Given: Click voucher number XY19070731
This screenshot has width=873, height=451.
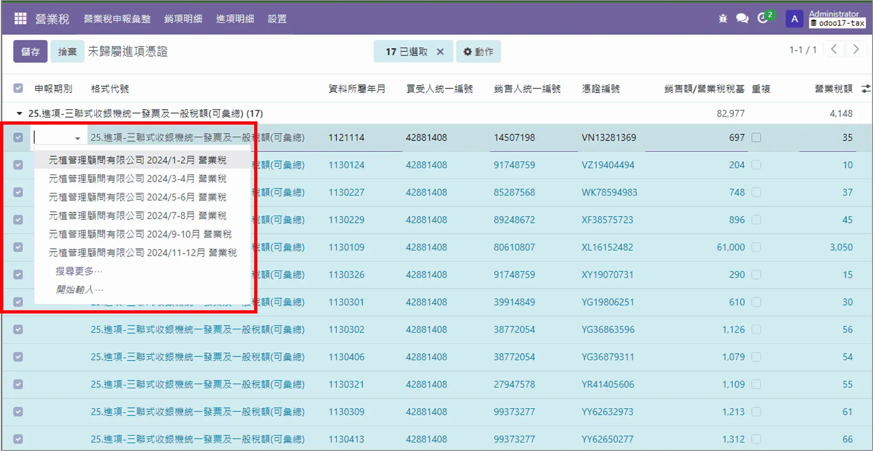Looking at the screenshot, I should (x=607, y=275).
